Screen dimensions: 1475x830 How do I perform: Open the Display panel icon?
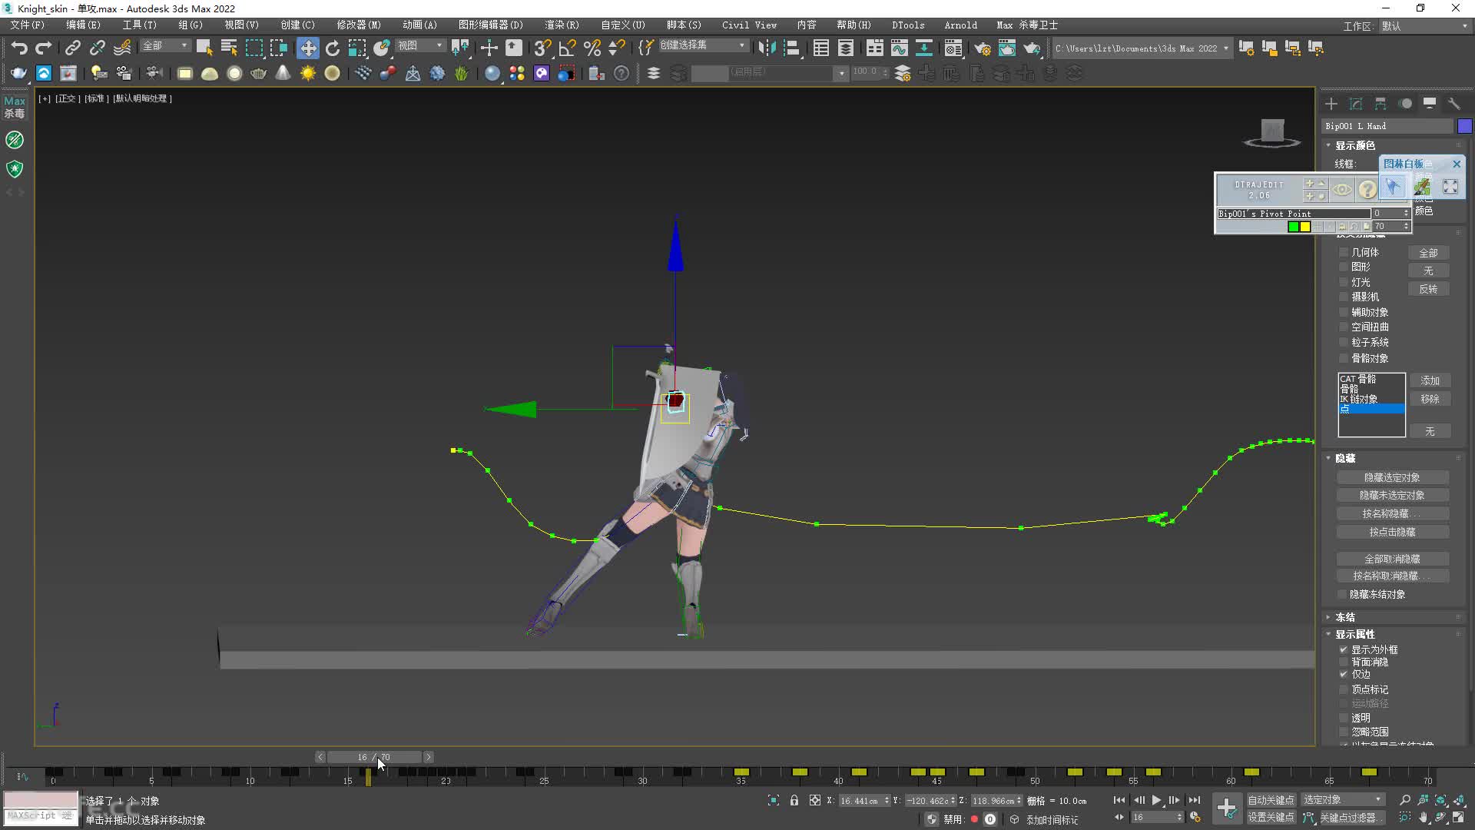coord(1430,104)
